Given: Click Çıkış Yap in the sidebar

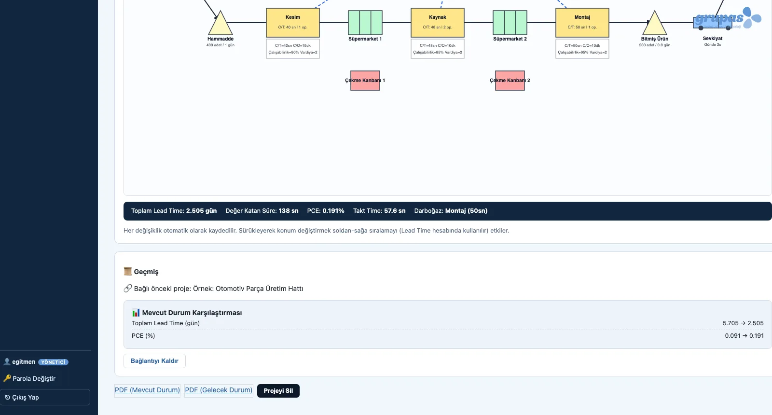Looking at the screenshot, I should tap(45, 397).
